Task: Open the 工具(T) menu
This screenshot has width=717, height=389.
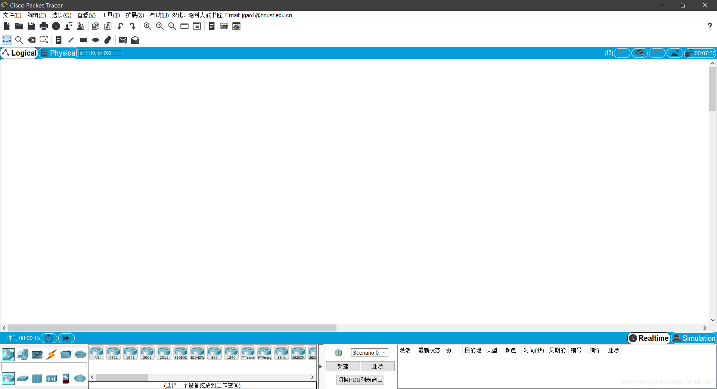Action: pyautogui.click(x=111, y=15)
